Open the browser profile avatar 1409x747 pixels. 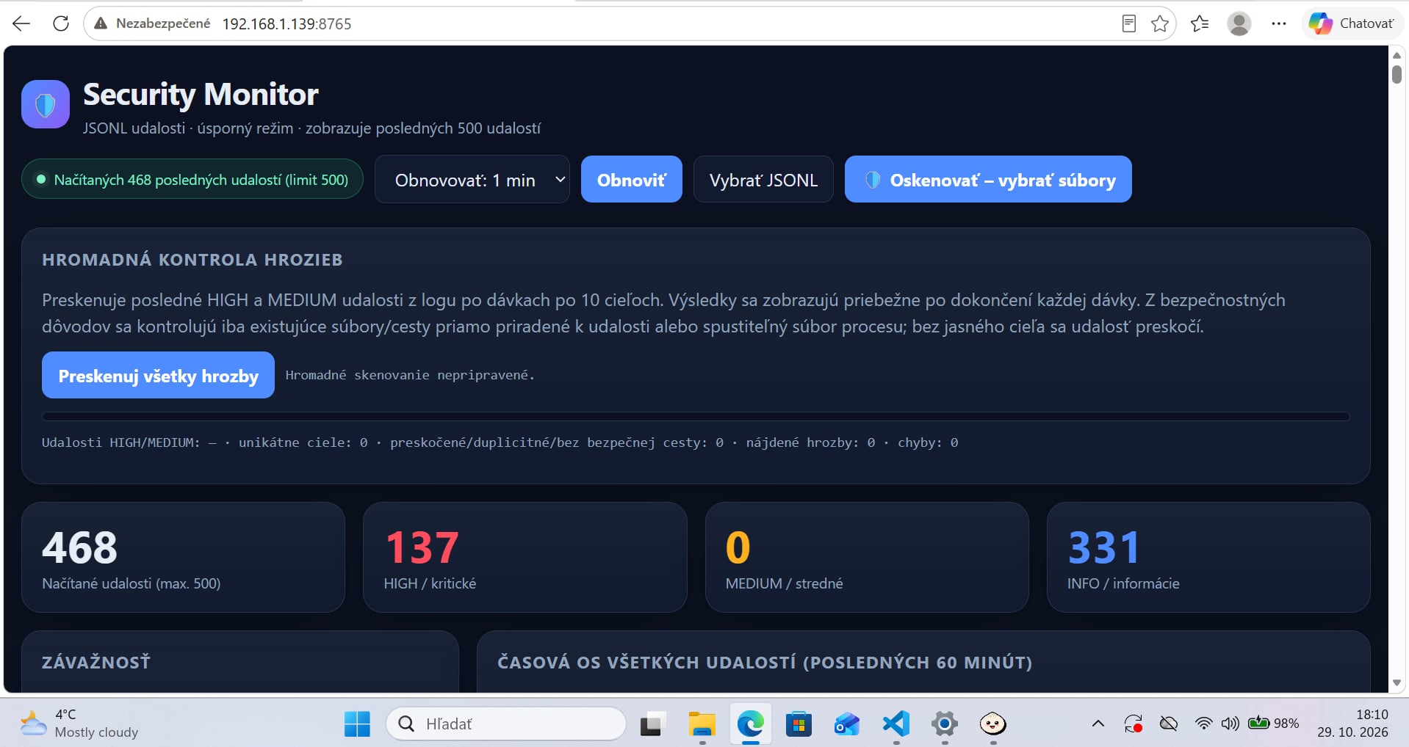coord(1239,23)
